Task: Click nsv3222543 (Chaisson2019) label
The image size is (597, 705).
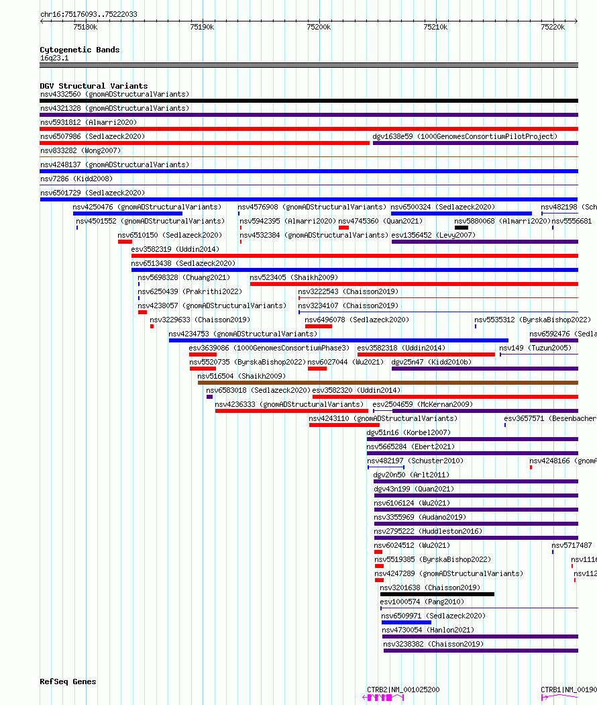Action: click(x=348, y=292)
